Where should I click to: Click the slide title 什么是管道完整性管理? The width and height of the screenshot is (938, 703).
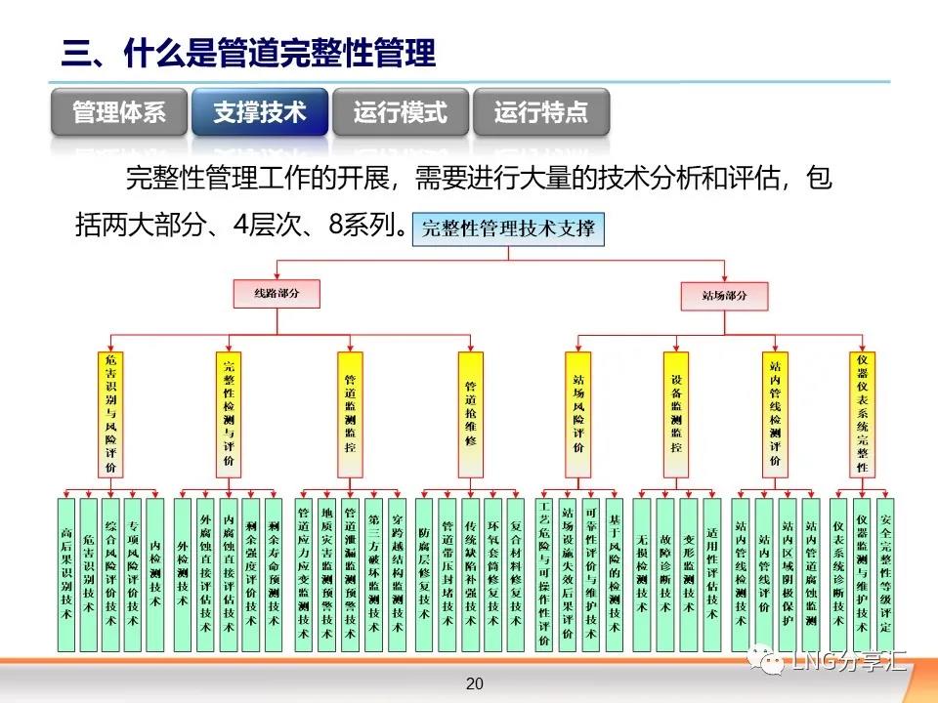(x=280, y=53)
